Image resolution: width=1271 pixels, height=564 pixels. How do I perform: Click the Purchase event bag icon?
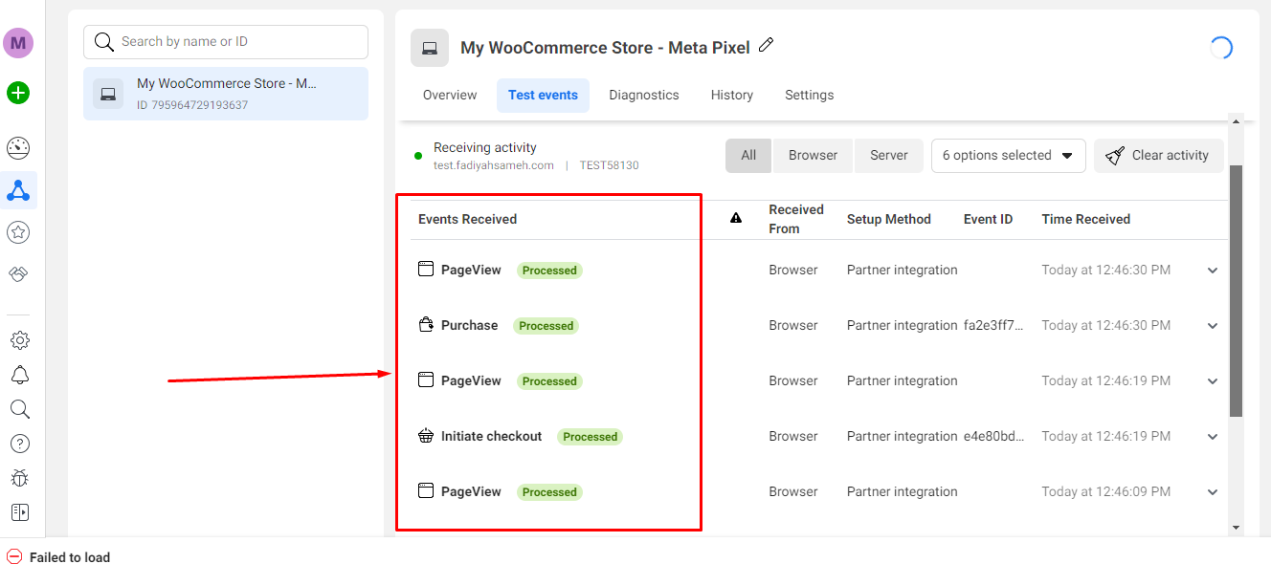tap(427, 325)
